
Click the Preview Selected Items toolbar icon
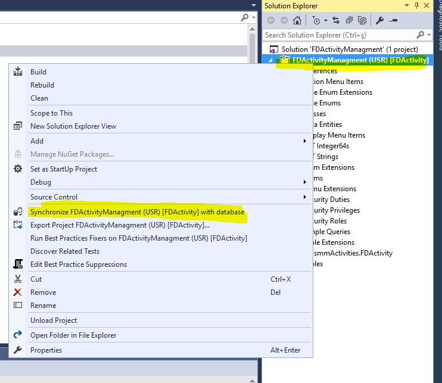pyautogui.click(x=393, y=20)
